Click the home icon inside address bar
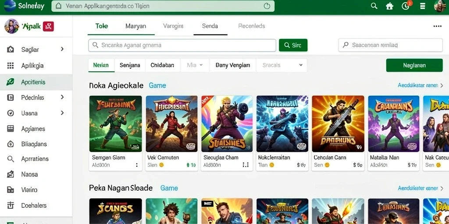The image size is (449, 224). coord(59,6)
